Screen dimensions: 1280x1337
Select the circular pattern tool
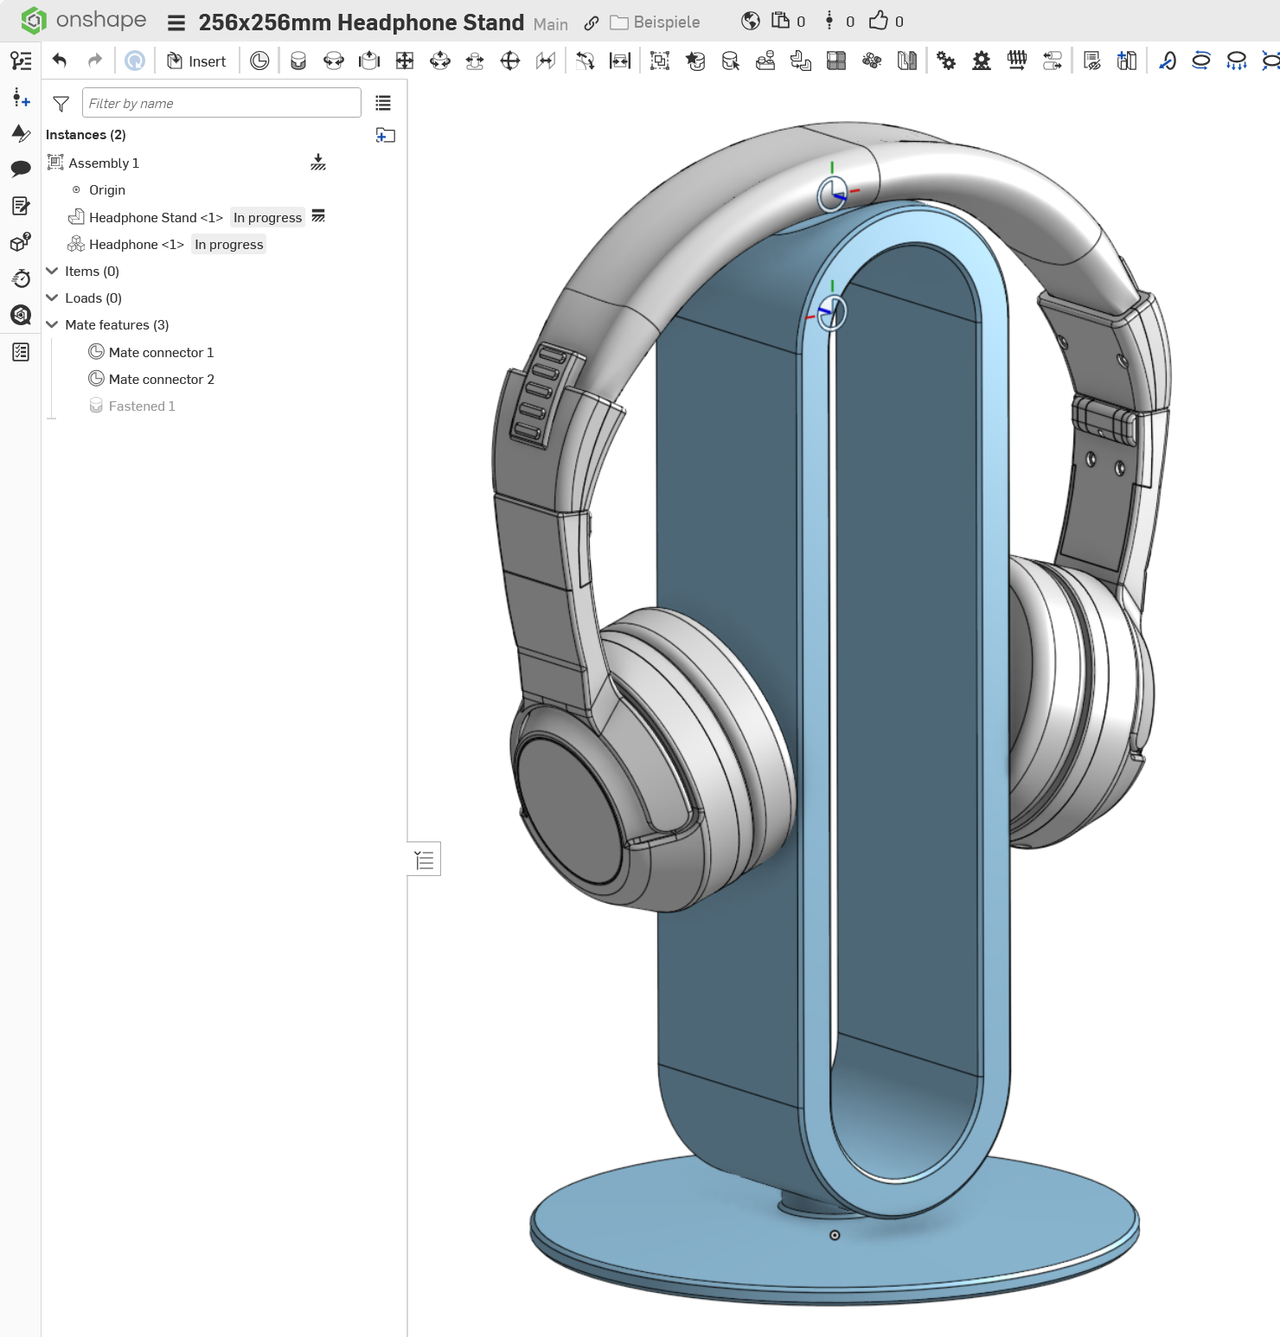(x=872, y=61)
